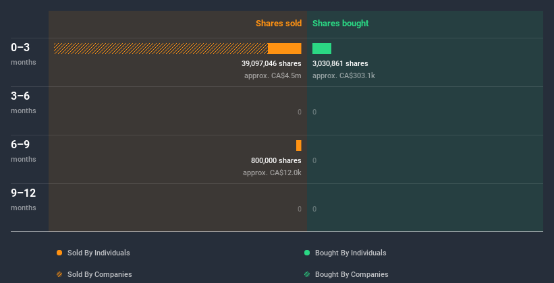Click the striped Sold By Companies legend icon
554x283 pixels.
point(59,274)
